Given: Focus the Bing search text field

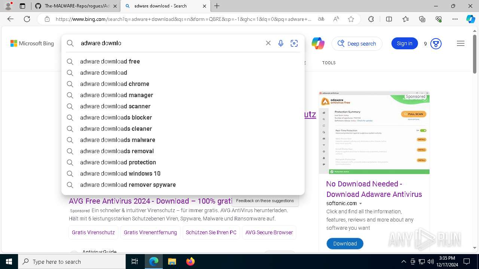Looking at the screenshot, I should tap(170, 43).
